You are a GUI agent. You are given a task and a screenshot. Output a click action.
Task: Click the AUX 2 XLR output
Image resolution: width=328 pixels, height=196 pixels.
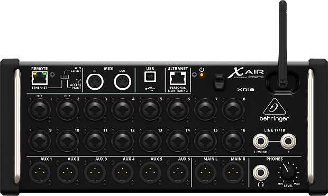67,173
